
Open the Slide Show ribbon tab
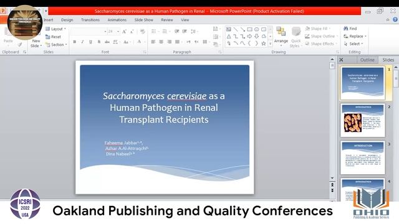coord(144,20)
